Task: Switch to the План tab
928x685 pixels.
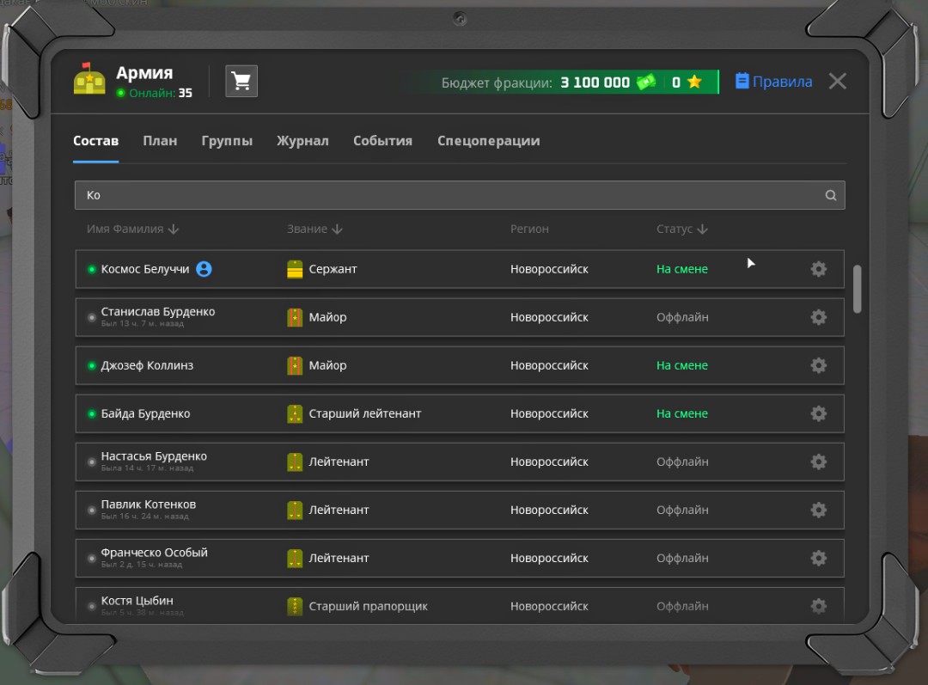Action: [x=160, y=141]
